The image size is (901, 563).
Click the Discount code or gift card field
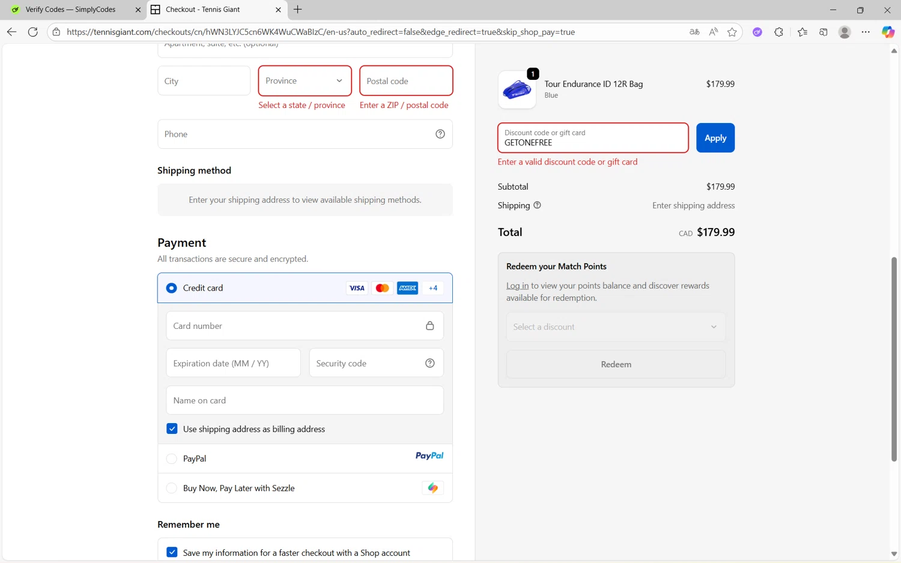pos(593,137)
